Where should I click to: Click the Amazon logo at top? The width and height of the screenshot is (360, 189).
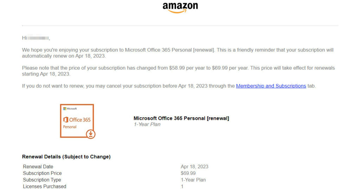[x=180, y=8]
